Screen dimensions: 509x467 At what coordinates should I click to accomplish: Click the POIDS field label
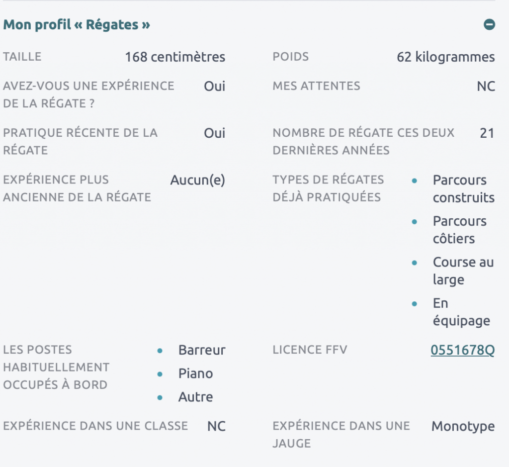(291, 57)
